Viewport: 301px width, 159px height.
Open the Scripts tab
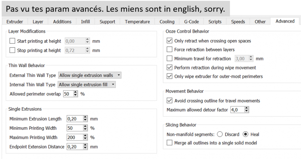coord(215,22)
